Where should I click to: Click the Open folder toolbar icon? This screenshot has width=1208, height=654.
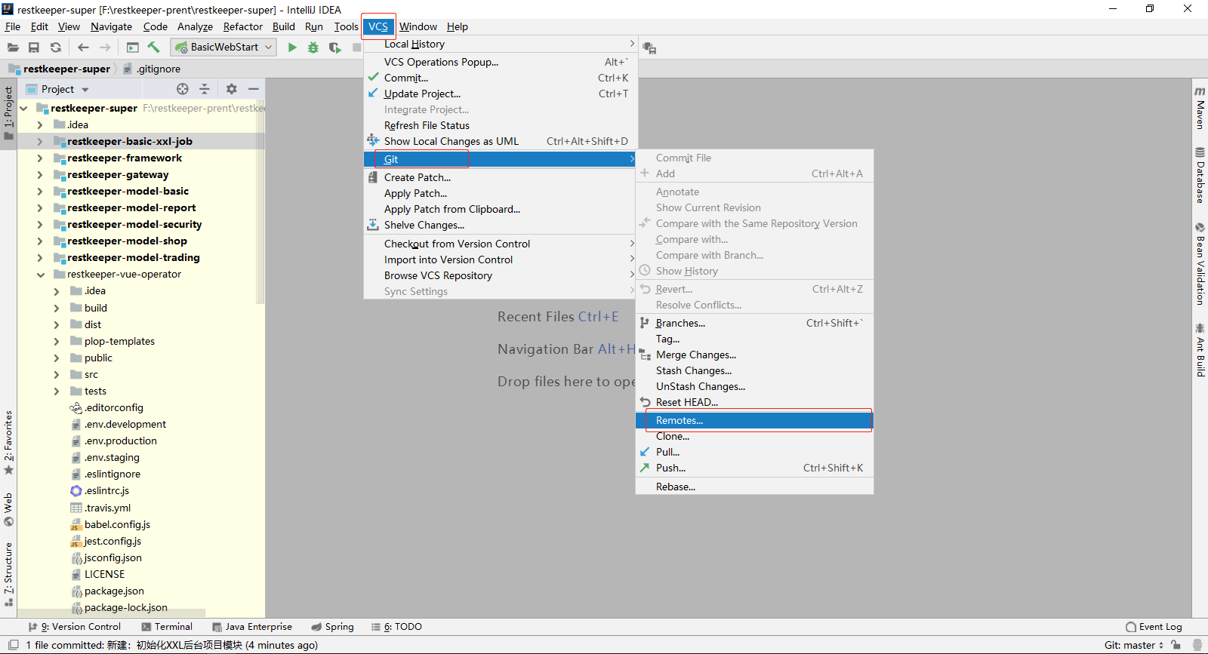(13, 48)
